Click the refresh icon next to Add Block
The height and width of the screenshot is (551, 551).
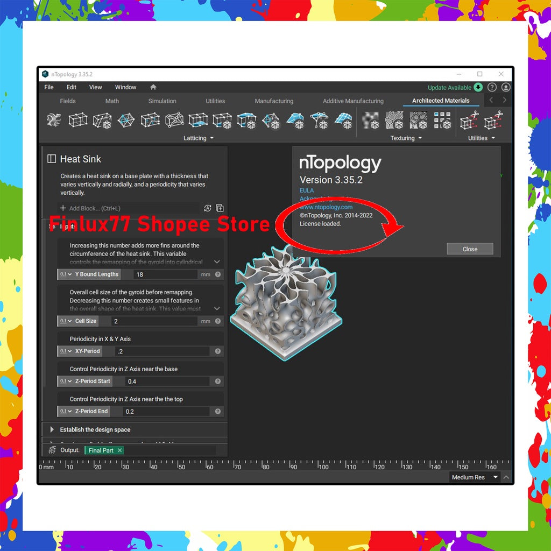207,208
